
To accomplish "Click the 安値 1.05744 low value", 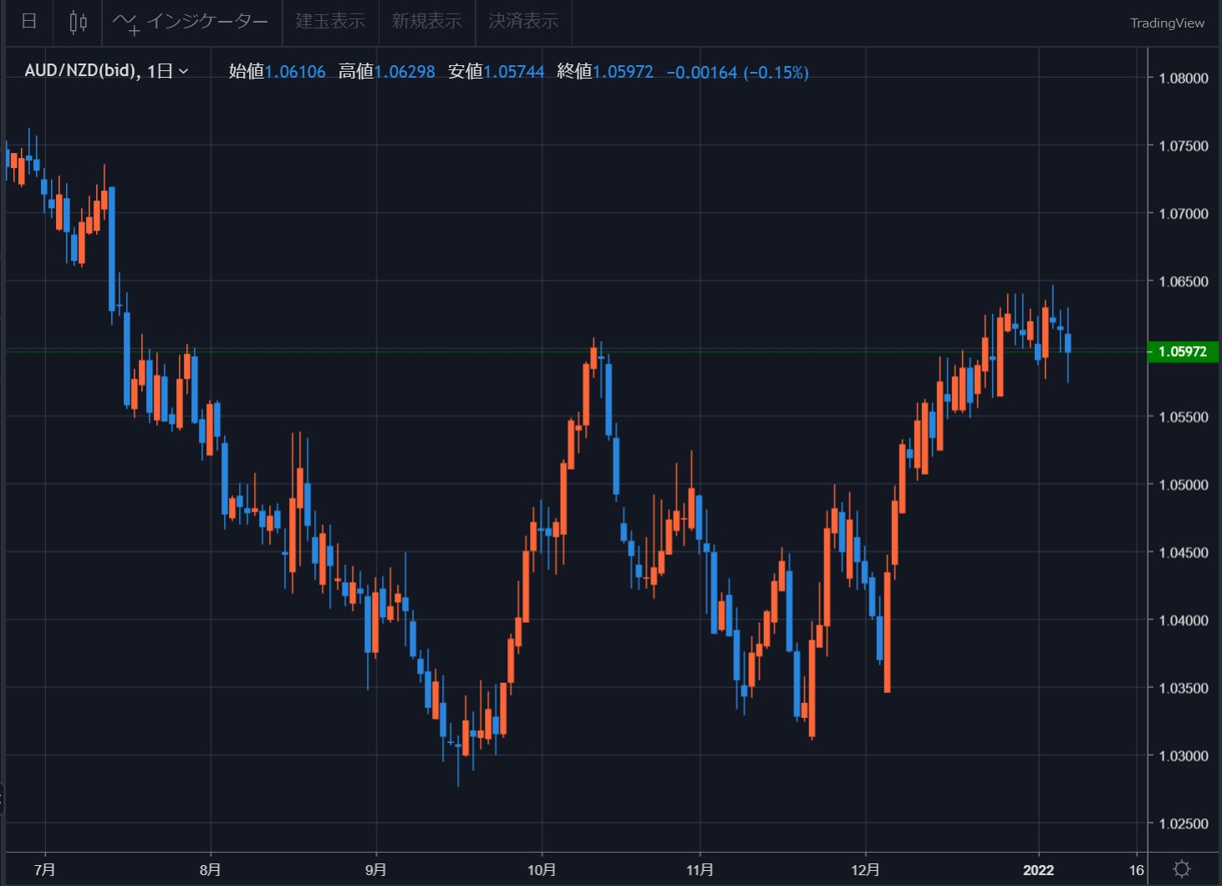I will (496, 72).
